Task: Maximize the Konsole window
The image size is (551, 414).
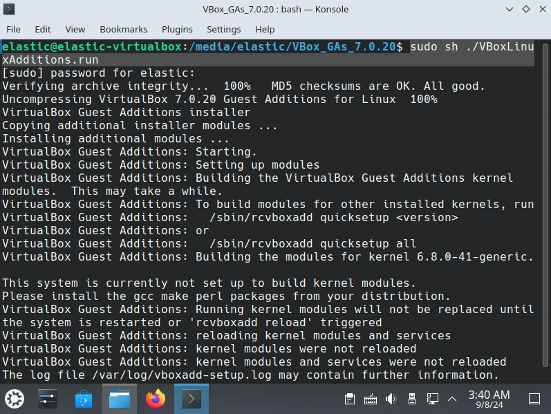Action: click(526, 9)
